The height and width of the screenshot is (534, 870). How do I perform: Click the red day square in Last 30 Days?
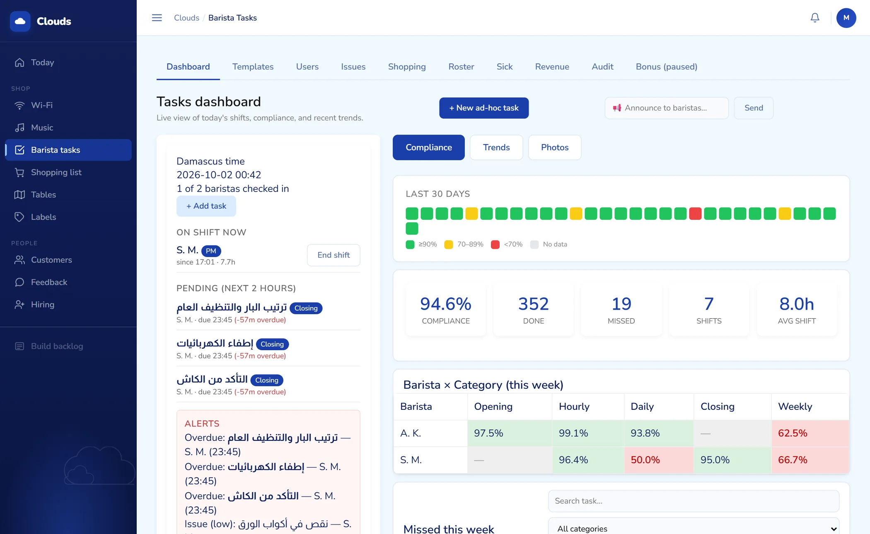click(695, 214)
